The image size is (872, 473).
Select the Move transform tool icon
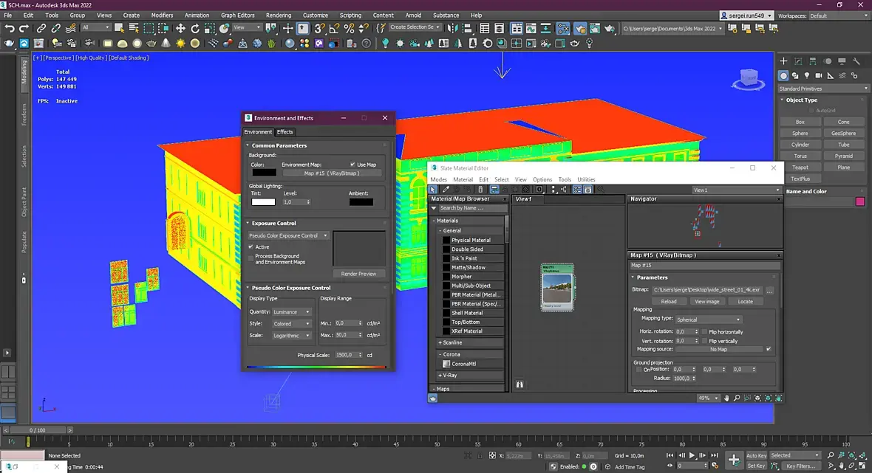pyautogui.click(x=180, y=28)
